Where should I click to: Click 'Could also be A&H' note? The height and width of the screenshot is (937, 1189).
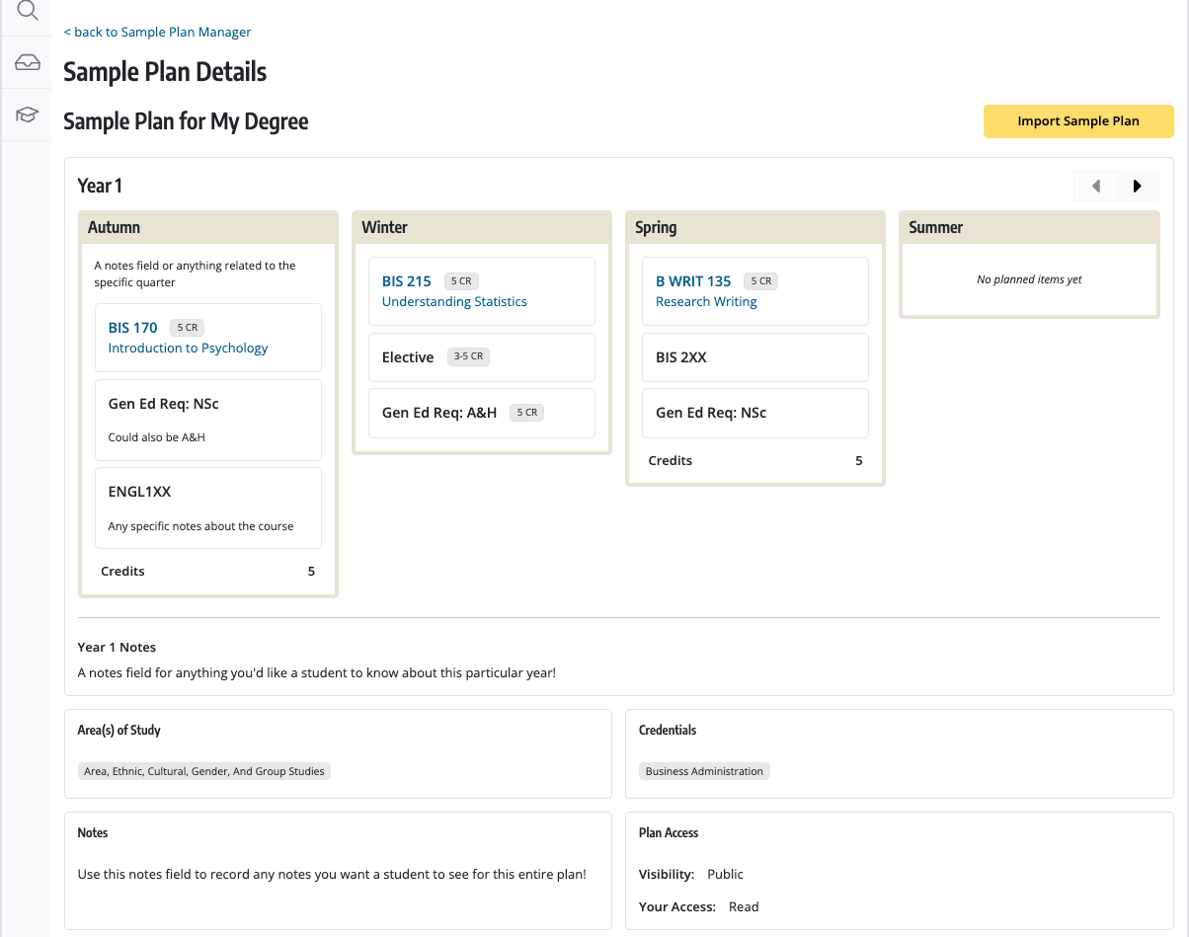156,437
